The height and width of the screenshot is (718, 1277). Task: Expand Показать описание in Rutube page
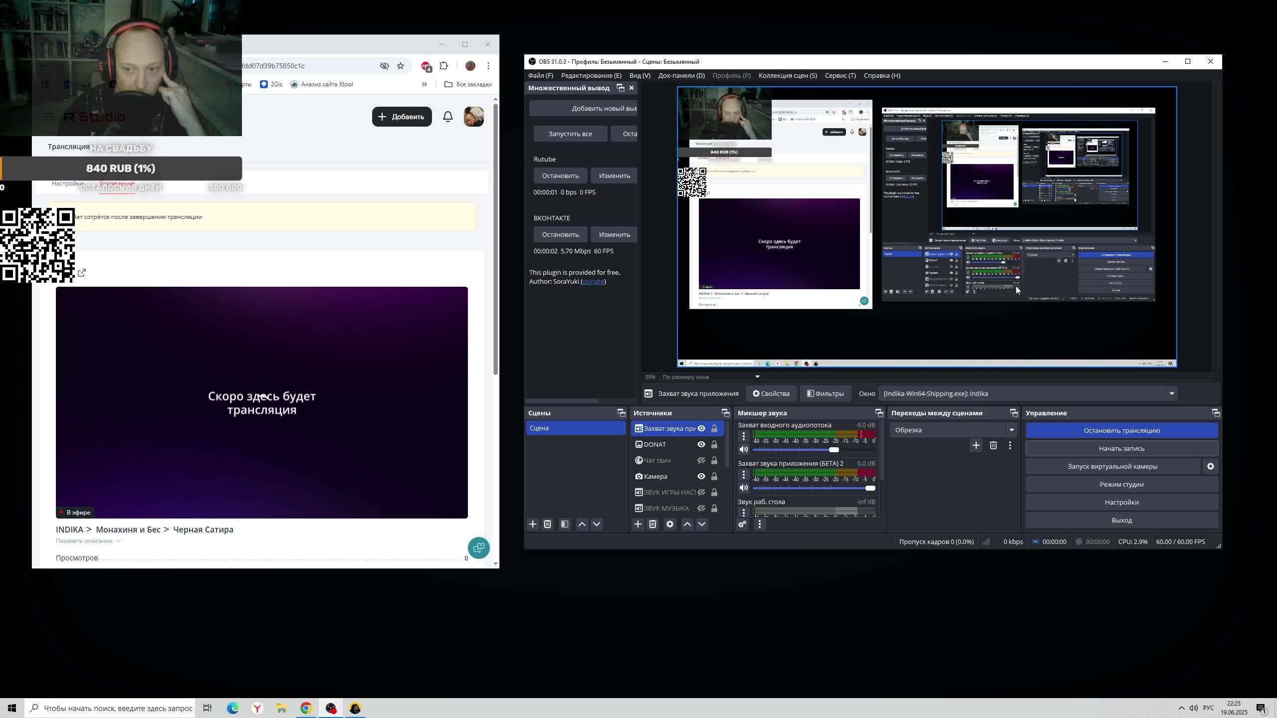click(88, 541)
